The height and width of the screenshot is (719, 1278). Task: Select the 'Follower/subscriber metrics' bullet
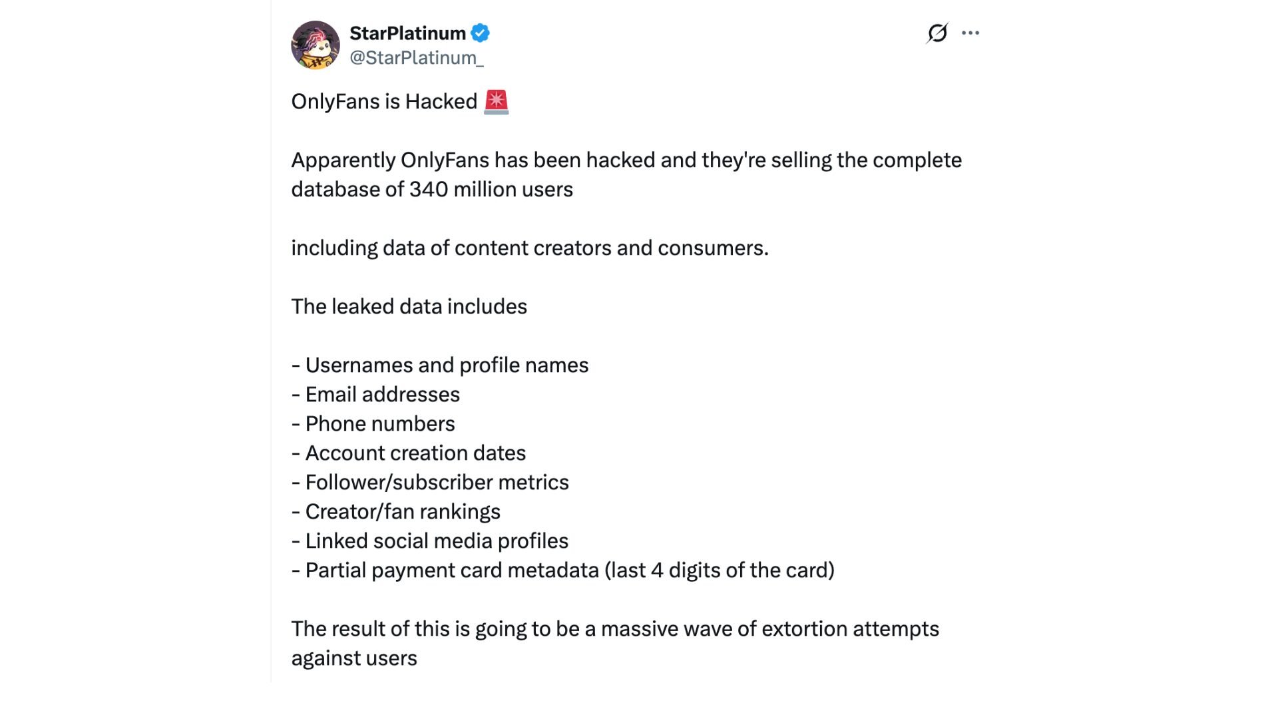pos(430,483)
